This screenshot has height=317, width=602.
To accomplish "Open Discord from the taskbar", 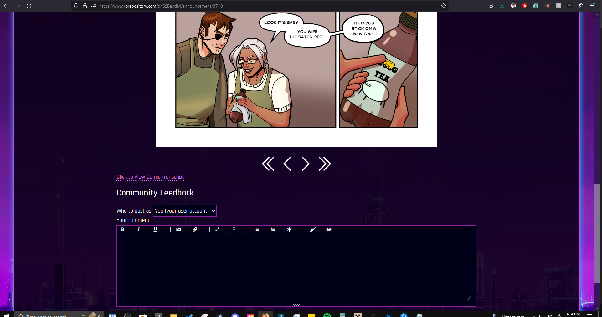I will click(x=235, y=315).
